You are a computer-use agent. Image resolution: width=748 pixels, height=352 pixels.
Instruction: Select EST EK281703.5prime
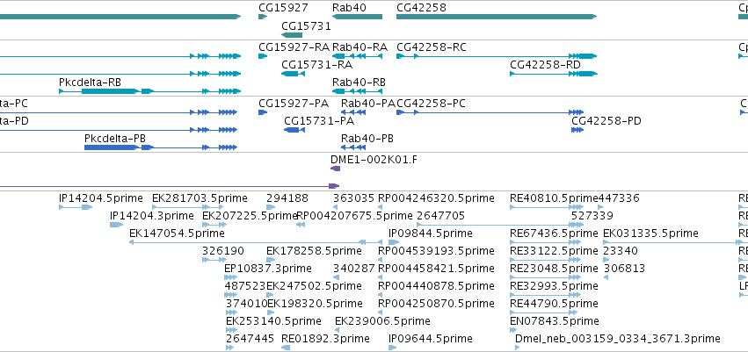(200, 198)
